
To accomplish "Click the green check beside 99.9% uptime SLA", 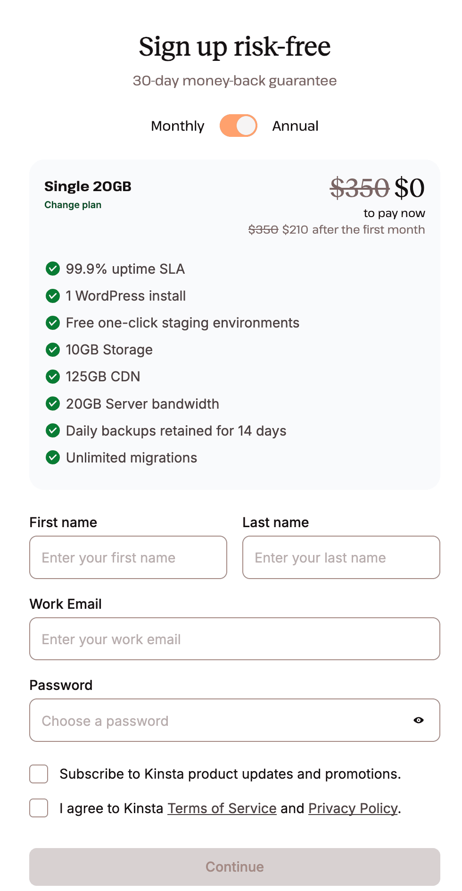I will pyautogui.click(x=53, y=269).
